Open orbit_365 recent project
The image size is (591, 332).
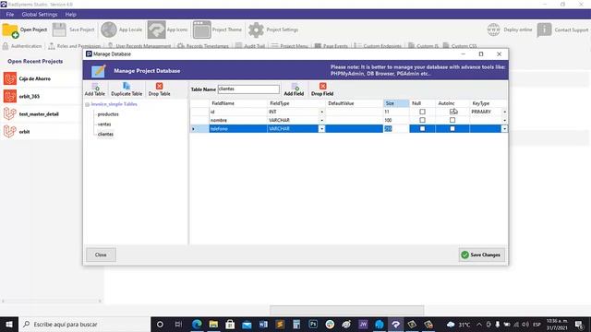click(x=22, y=96)
